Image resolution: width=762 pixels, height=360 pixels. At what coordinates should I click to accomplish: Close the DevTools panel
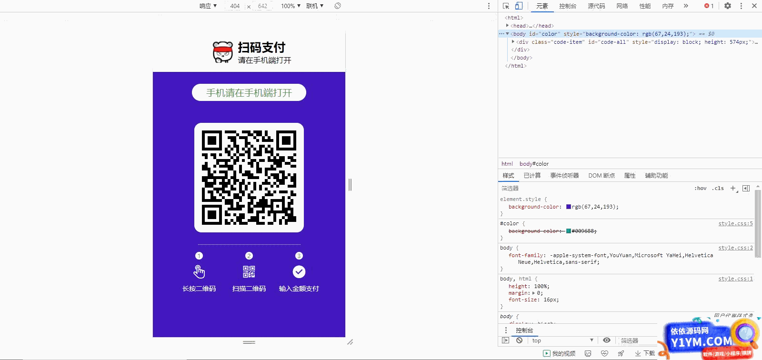754,6
